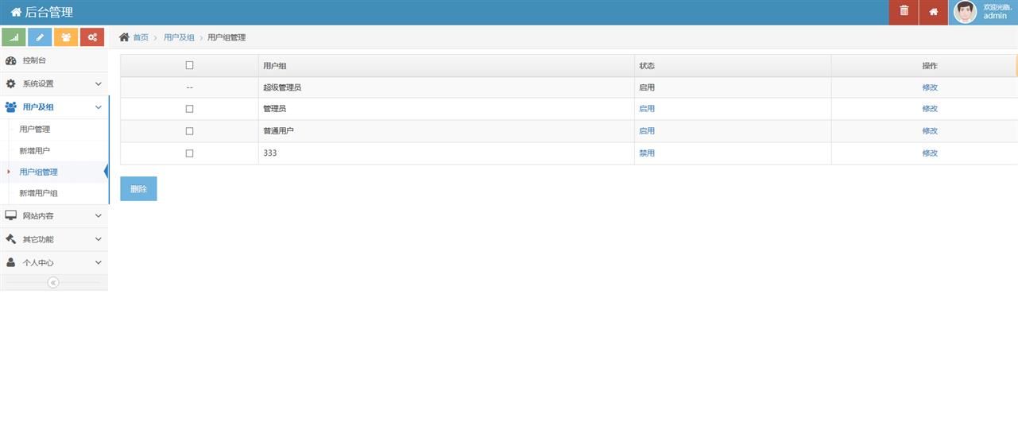Click the 禁用 status link for 333
1018x430 pixels.
click(647, 153)
